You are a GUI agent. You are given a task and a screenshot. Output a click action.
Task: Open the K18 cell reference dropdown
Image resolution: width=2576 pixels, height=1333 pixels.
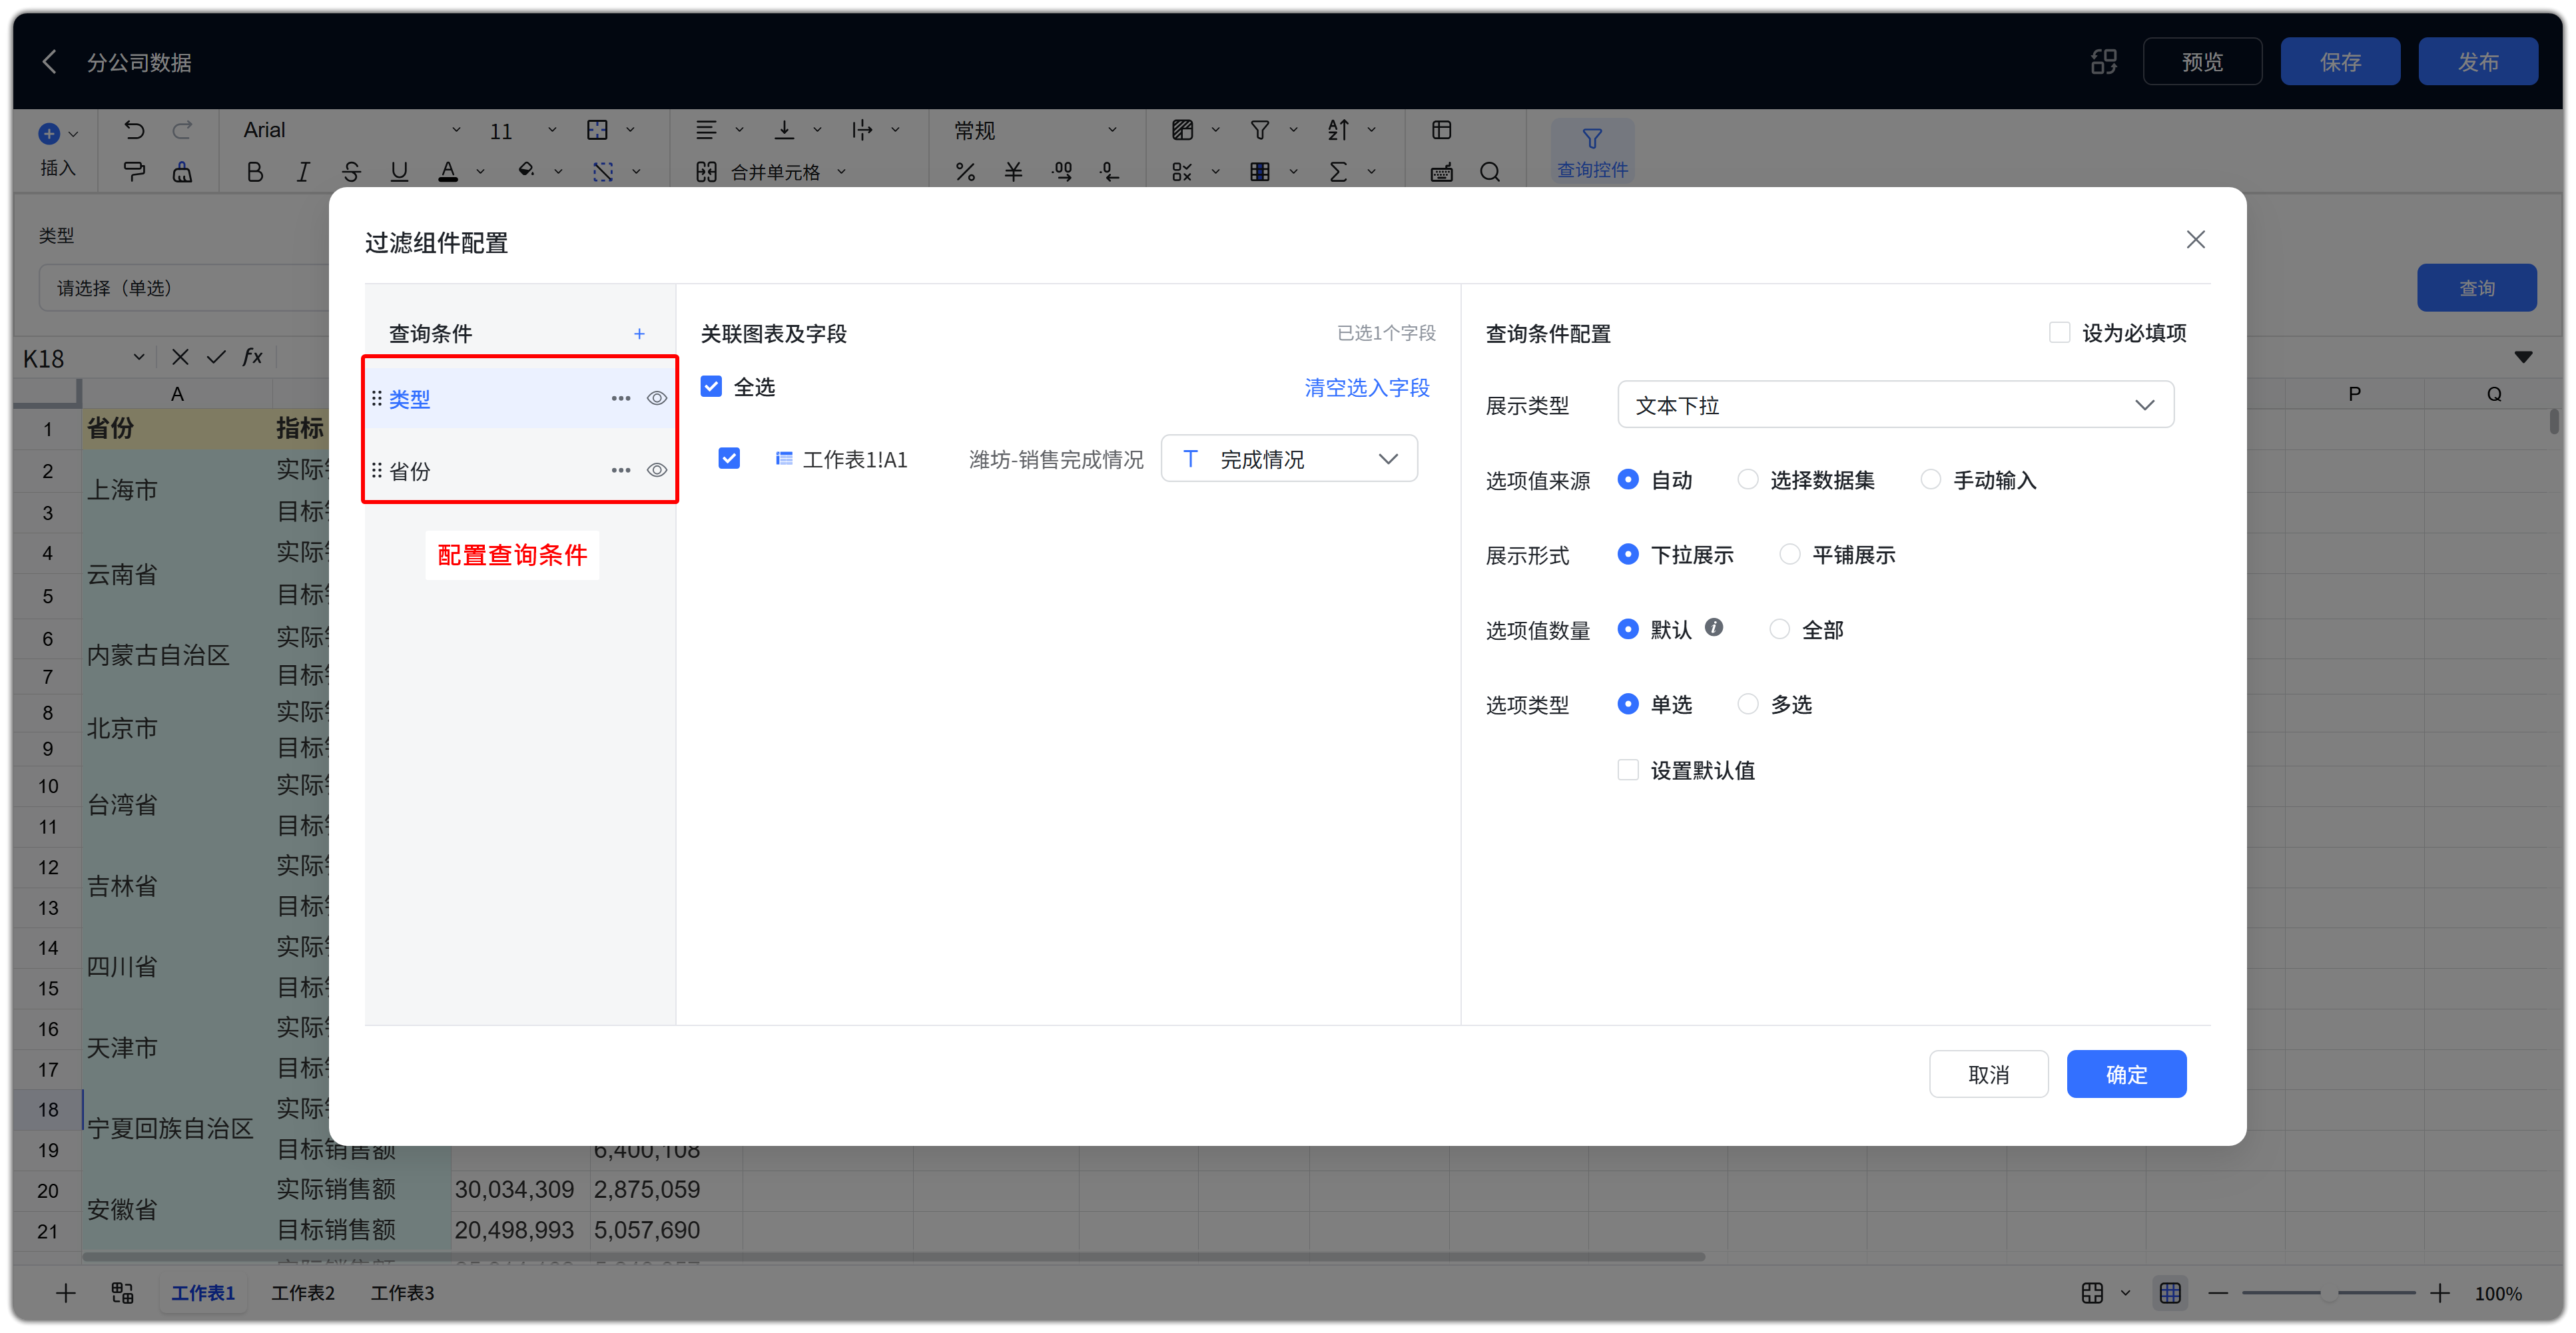click(138, 357)
